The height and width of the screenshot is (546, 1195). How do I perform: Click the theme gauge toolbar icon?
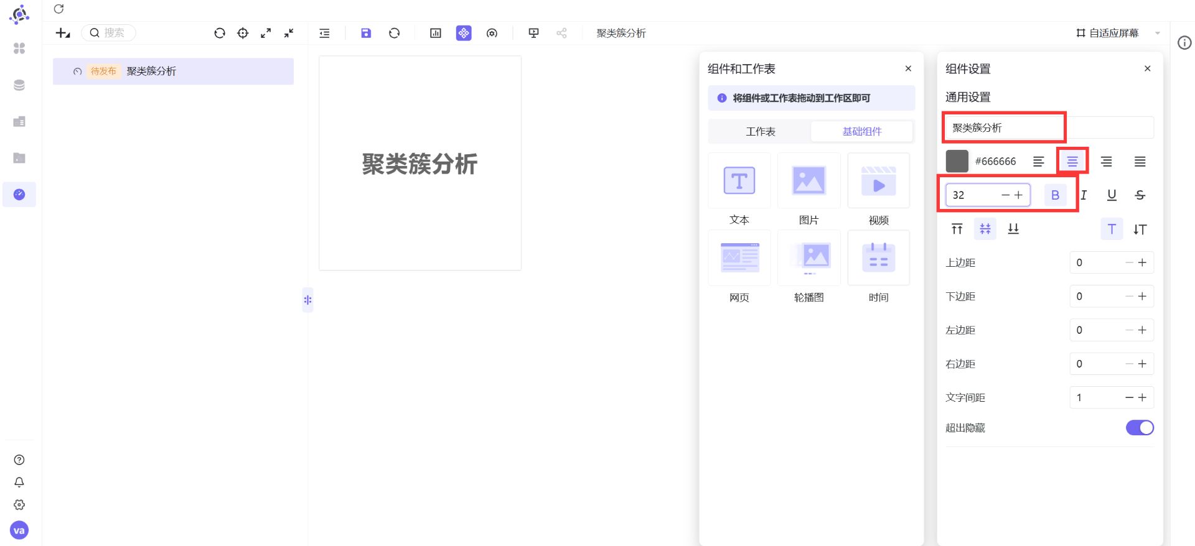(x=492, y=33)
